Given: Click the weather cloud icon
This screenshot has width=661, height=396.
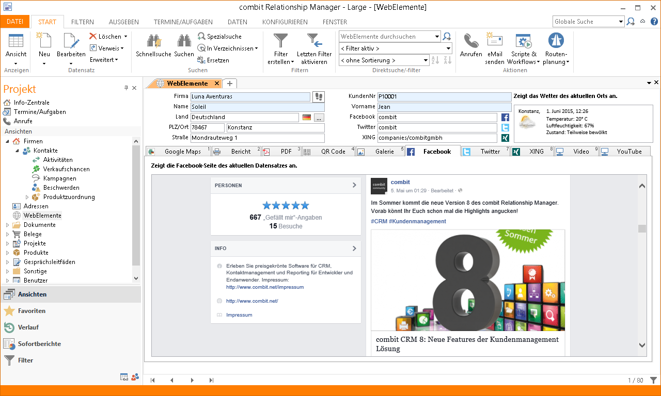Looking at the screenshot, I should coord(527,123).
